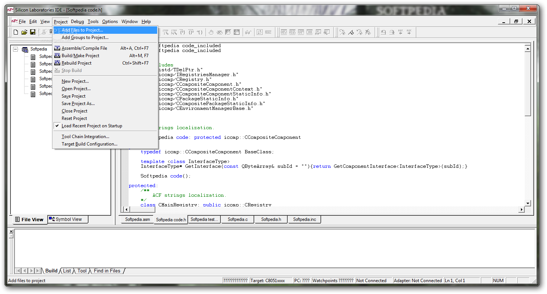Click the editor vertical scrollbar down arrow

coord(528,203)
